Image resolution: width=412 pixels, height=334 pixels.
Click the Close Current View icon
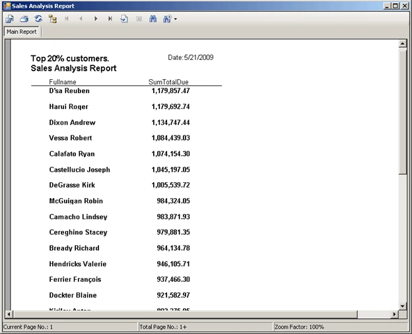[139, 18]
